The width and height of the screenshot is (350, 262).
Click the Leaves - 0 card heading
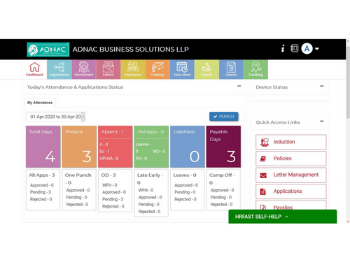185,175
